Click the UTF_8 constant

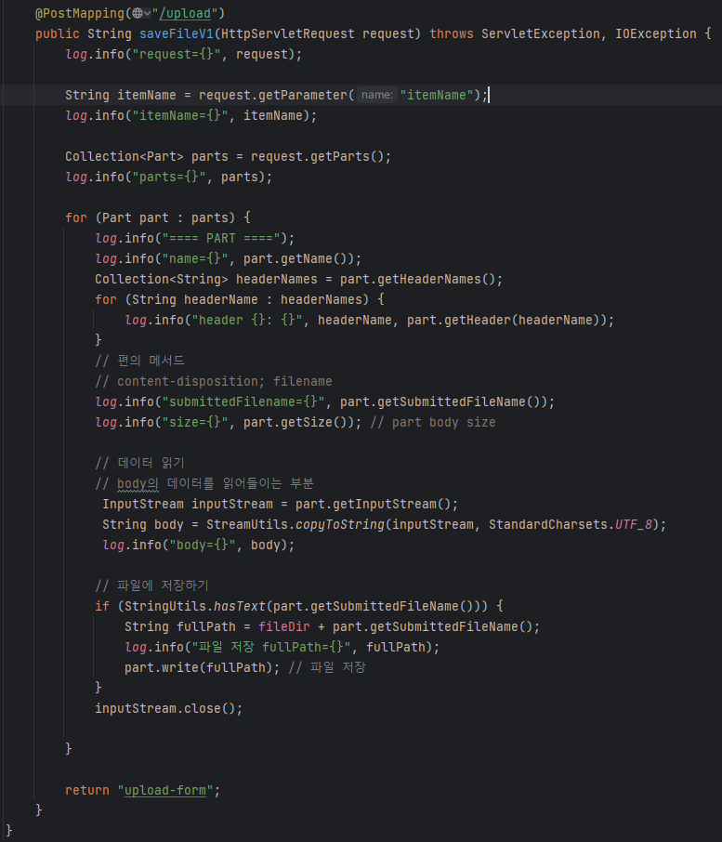click(x=634, y=525)
